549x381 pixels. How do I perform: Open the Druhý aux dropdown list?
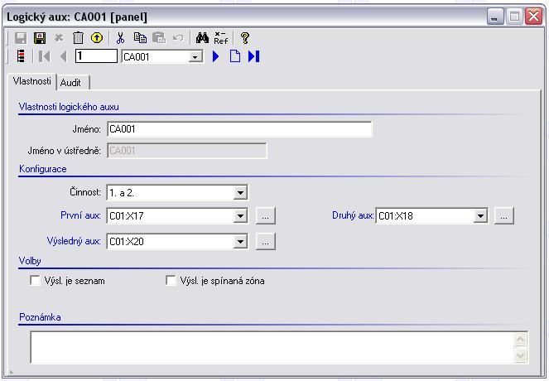pyautogui.click(x=480, y=216)
